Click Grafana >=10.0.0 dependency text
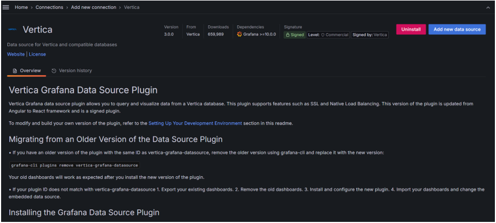Viewport: 496px width, 223px height. click(259, 35)
